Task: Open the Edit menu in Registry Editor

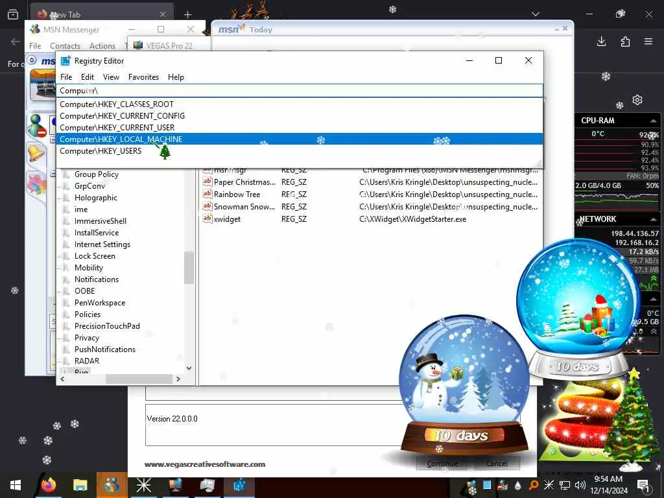Action: click(x=88, y=77)
